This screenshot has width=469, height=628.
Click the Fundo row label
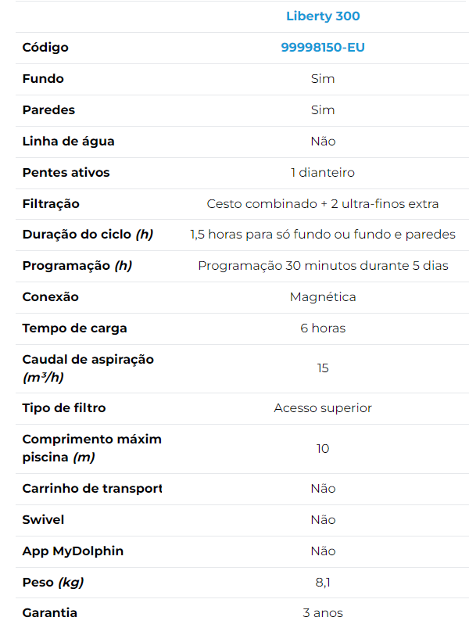(43, 79)
